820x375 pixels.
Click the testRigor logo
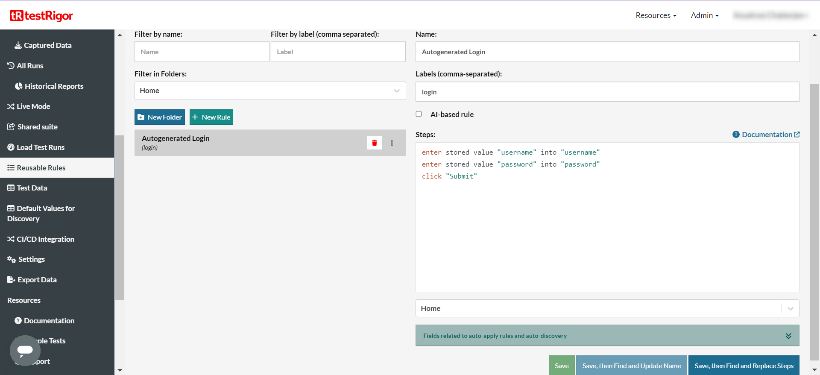(x=41, y=16)
